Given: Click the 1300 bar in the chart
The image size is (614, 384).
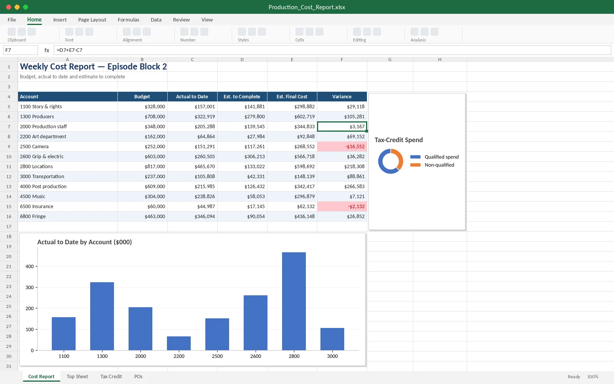Looking at the screenshot, I should [102, 316].
